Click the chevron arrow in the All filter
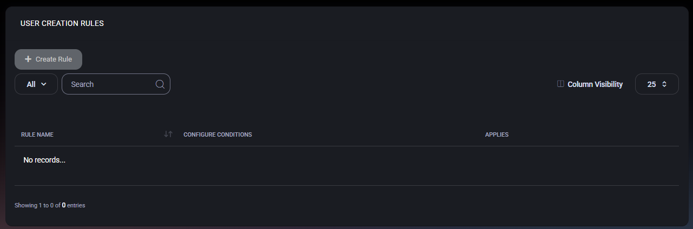Image resolution: width=693 pixels, height=229 pixels. pyautogui.click(x=44, y=84)
